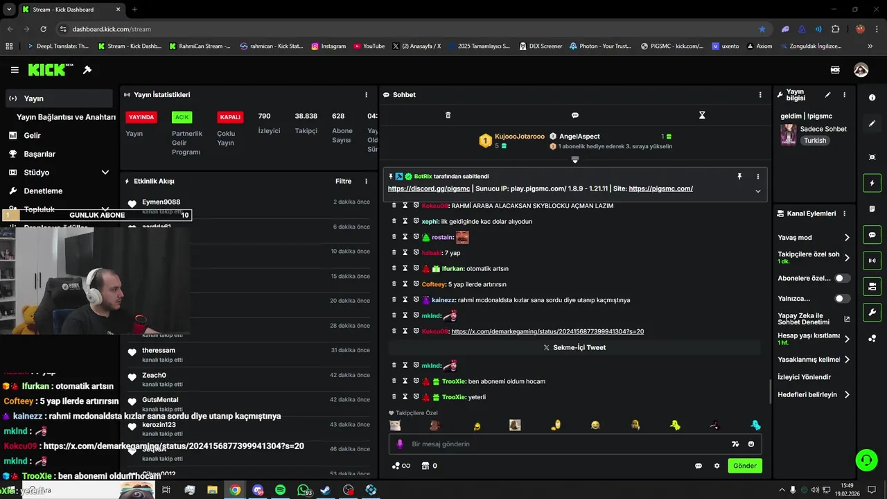This screenshot has width=887, height=499.
Task: Open the Filtre option in Etkinlik Akışı
Action: tap(344, 182)
